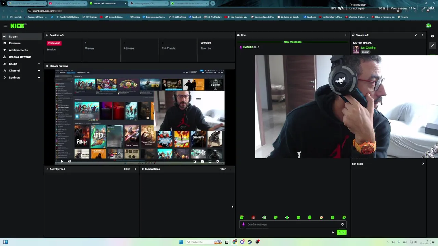Click the seventh quick emote in chat
This screenshot has width=438, height=246.
tap(310, 217)
